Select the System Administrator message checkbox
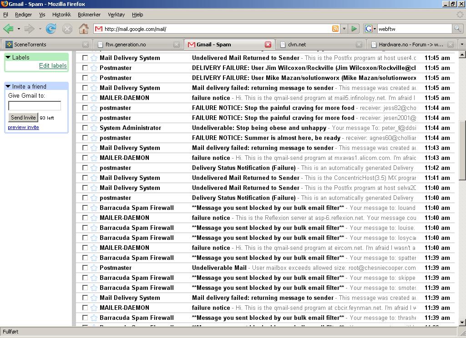Screen dimensions: 466x338 click(x=85, y=128)
